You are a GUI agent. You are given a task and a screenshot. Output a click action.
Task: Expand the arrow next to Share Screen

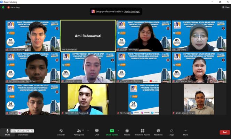point(118,131)
